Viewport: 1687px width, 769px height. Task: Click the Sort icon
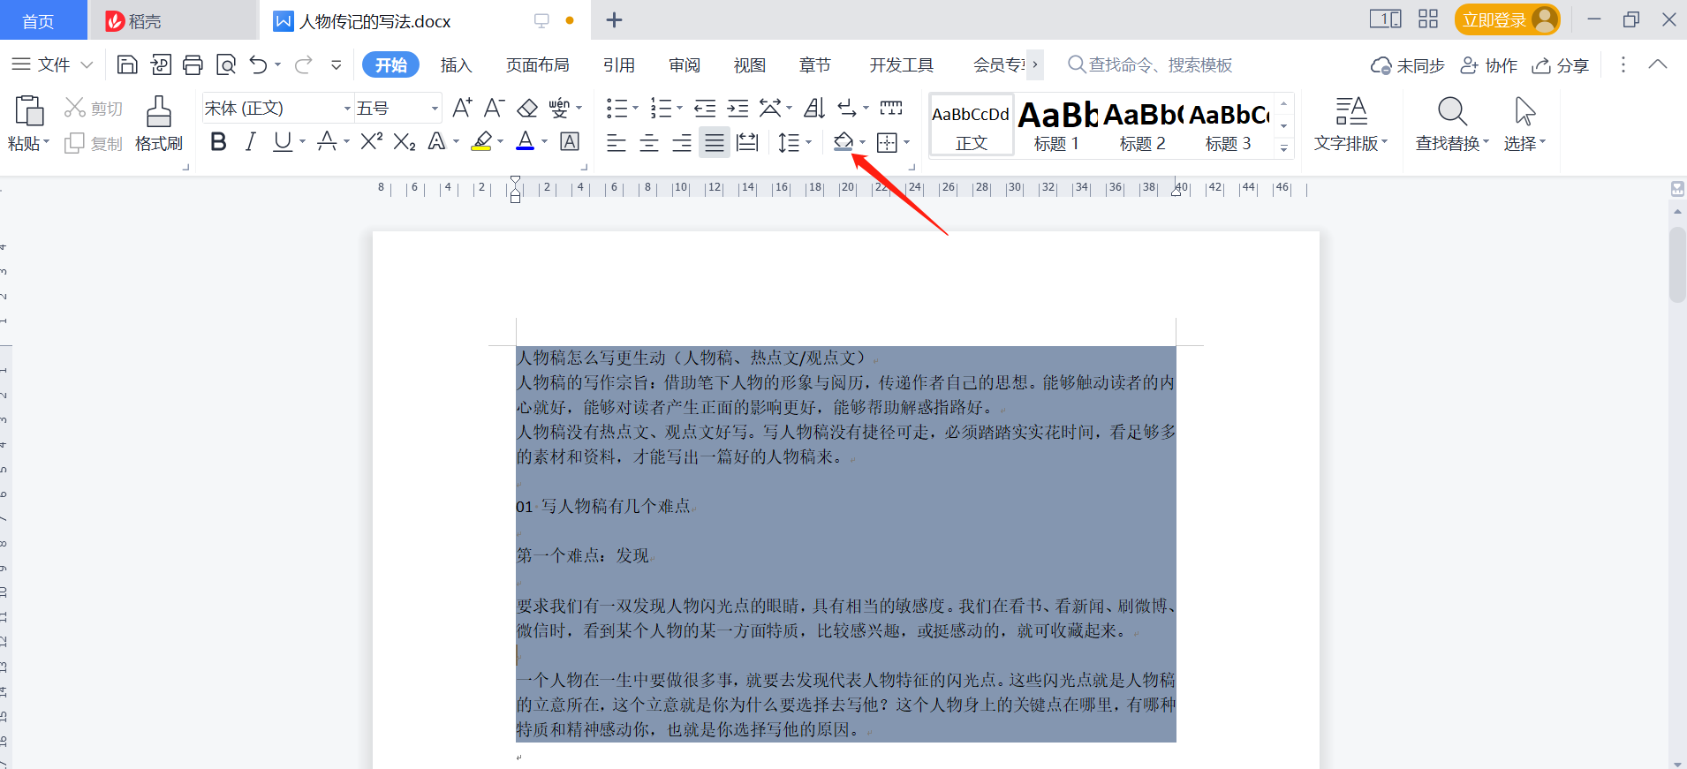(x=814, y=108)
